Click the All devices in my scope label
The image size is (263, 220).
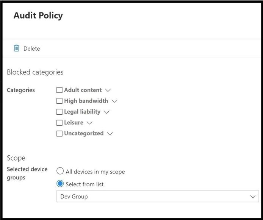pos(95,172)
